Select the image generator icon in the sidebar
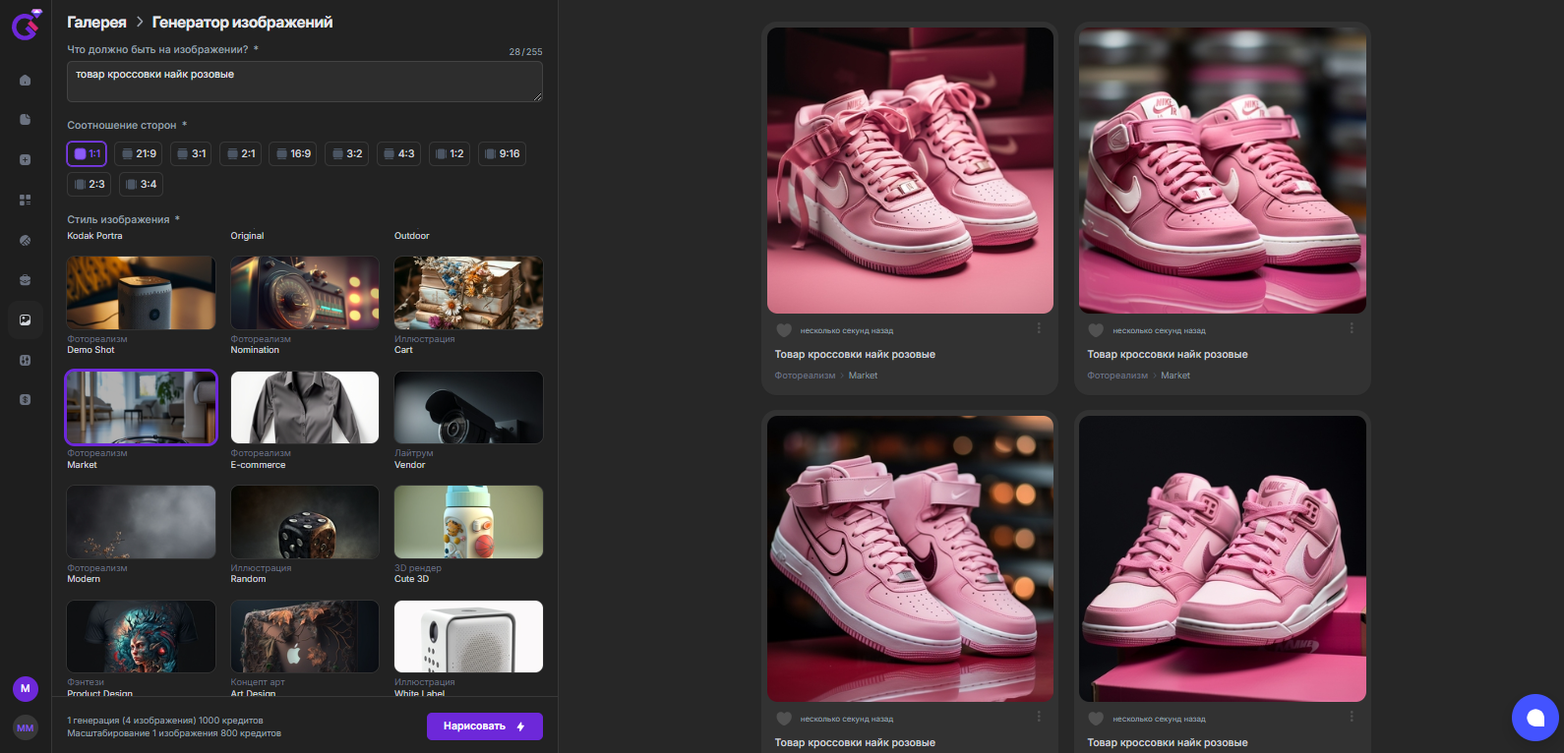Viewport: 1564px width, 753px height. (26, 319)
